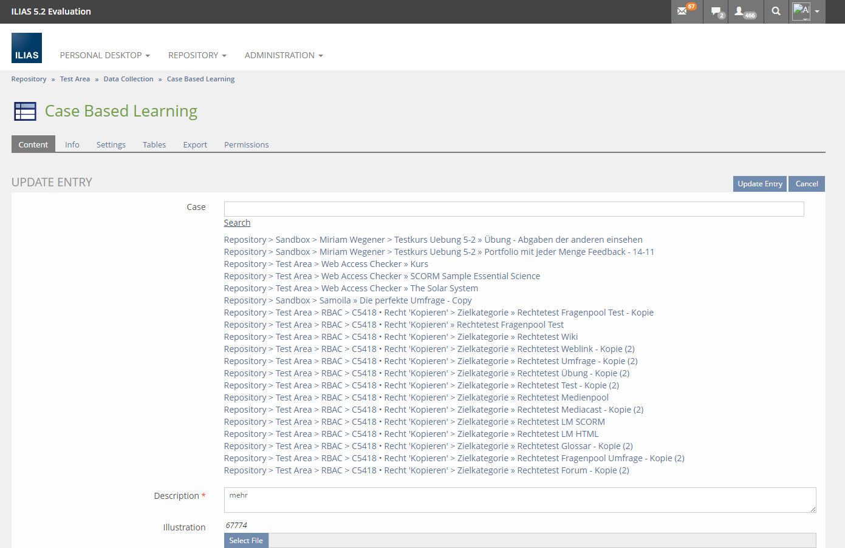Switch to the Permissions tab

click(246, 144)
